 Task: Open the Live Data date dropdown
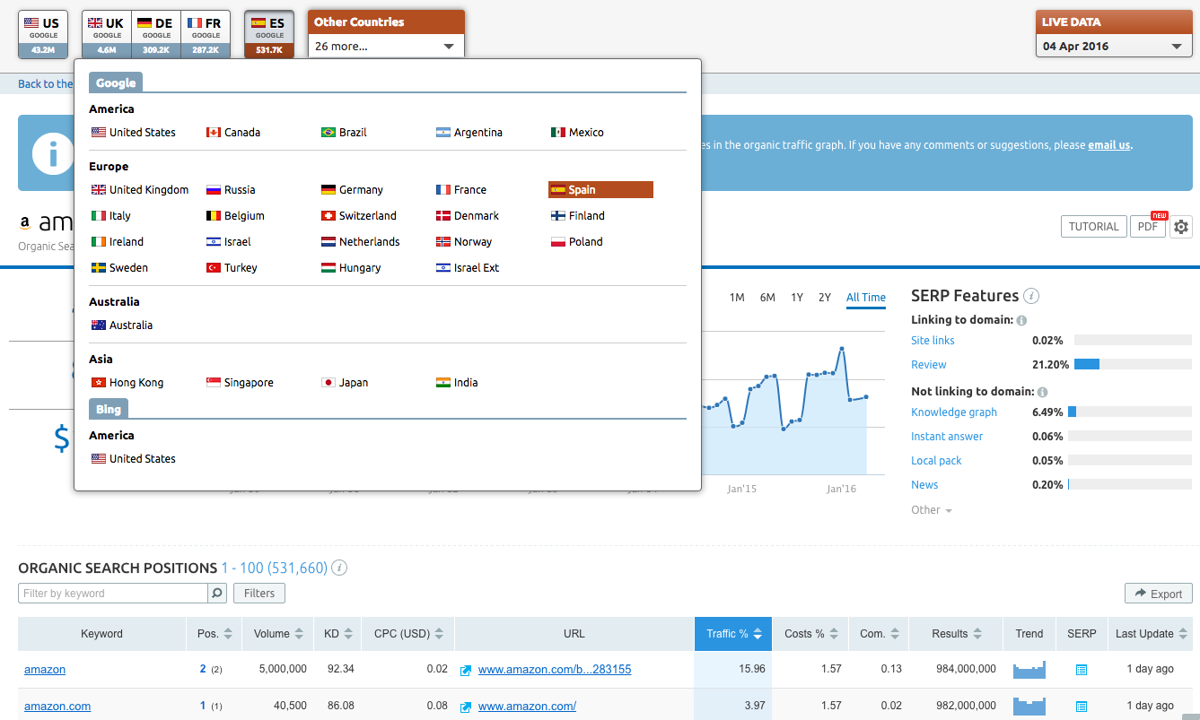(1114, 46)
